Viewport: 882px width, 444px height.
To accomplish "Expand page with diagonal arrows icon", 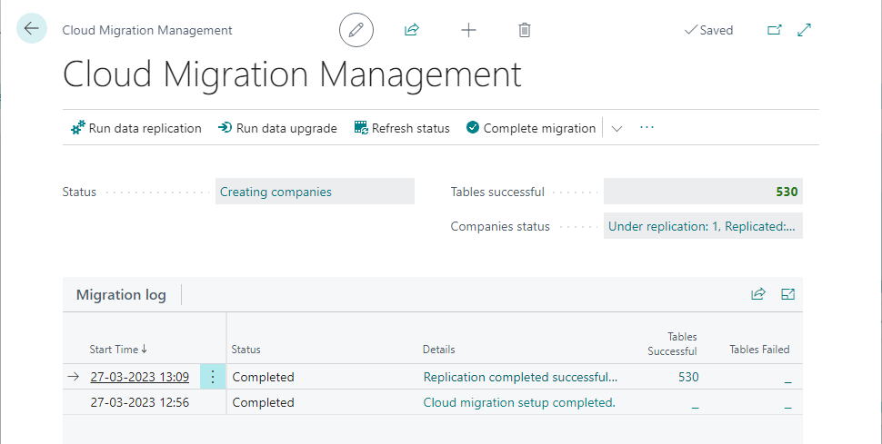I will [x=805, y=30].
